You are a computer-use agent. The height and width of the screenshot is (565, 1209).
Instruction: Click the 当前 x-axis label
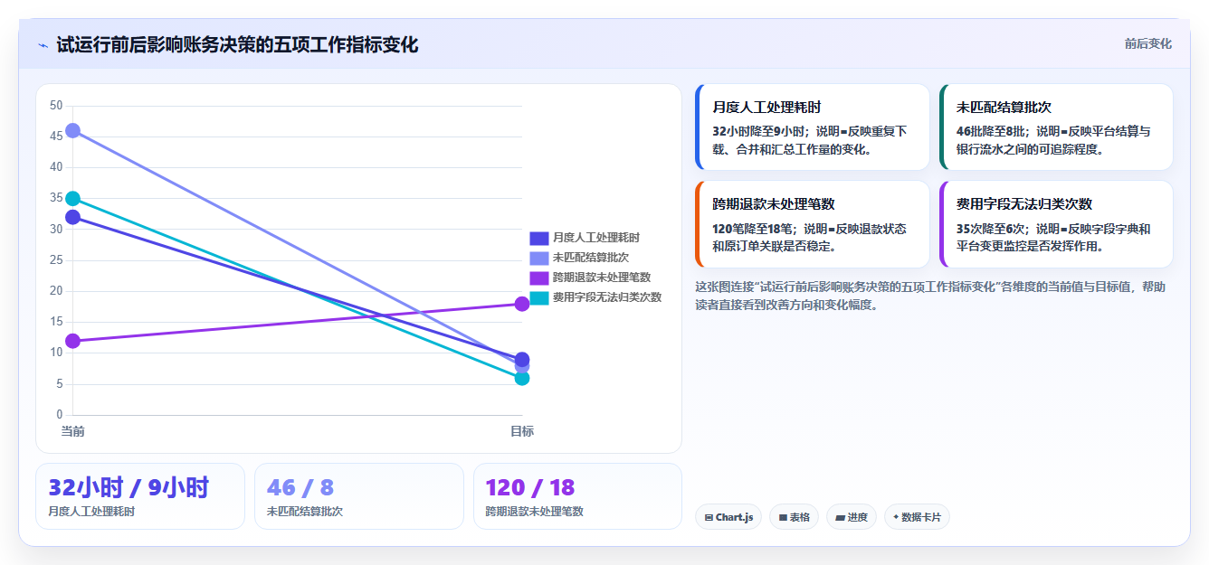(x=72, y=431)
